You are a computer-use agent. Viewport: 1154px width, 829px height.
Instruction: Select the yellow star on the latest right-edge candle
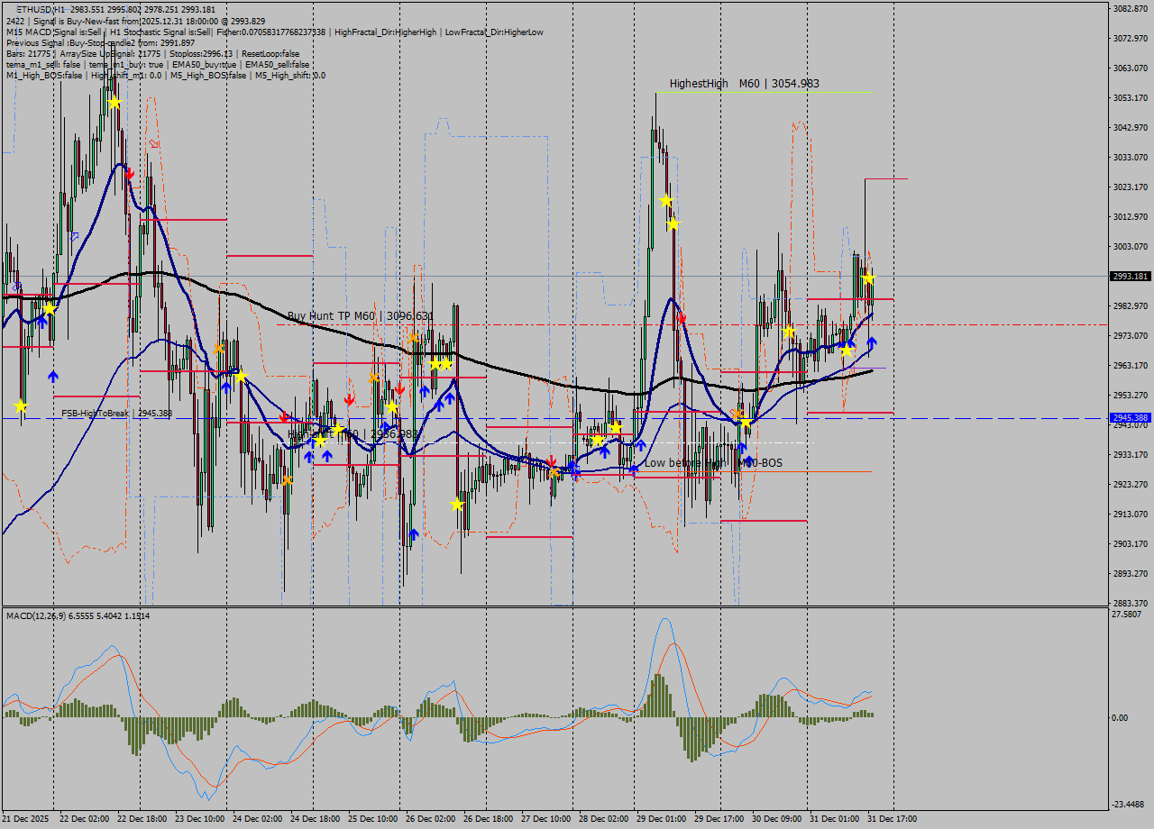[x=867, y=279]
